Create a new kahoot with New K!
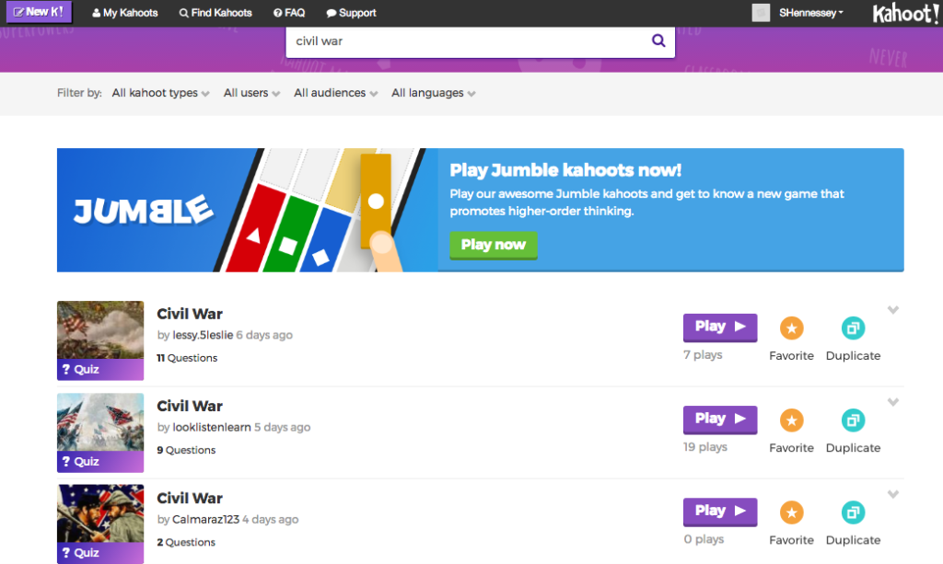This screenshot has width=943, height=564. 39,12
